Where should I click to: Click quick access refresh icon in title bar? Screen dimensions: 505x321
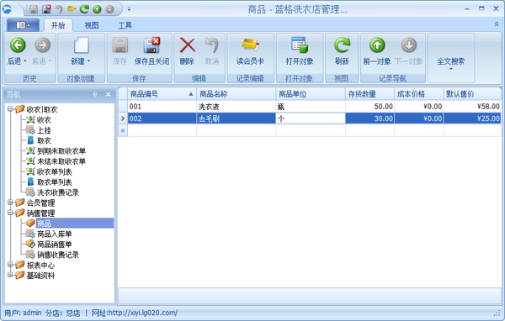[x=84, y=9]
